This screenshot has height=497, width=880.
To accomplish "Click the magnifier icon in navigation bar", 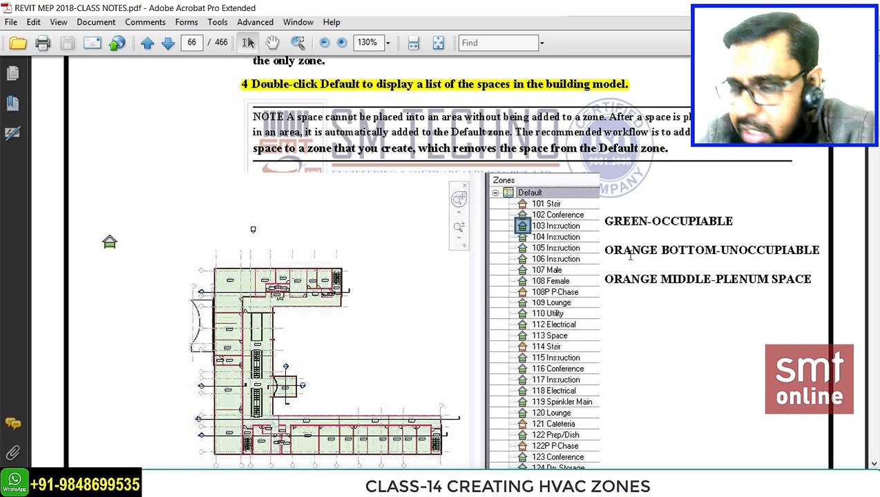I will 459,228.
